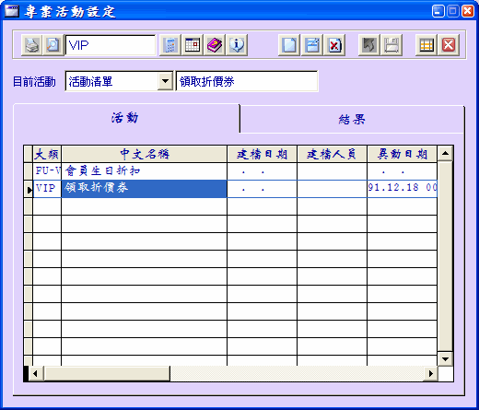
Task: Click the save floppy disk icon
Action: (x=391, y=45)
